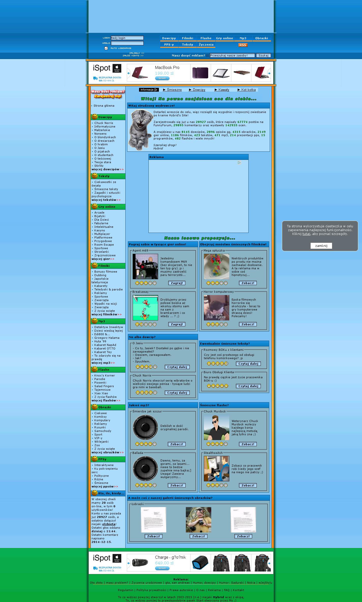Select the Życzenia top menu item
This screenshot has height=602, width=362.
(206, 45)
